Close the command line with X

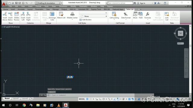point(42,95)
